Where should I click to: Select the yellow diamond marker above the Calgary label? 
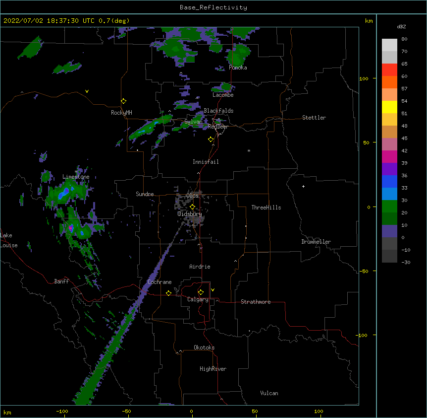coord(201,292)
